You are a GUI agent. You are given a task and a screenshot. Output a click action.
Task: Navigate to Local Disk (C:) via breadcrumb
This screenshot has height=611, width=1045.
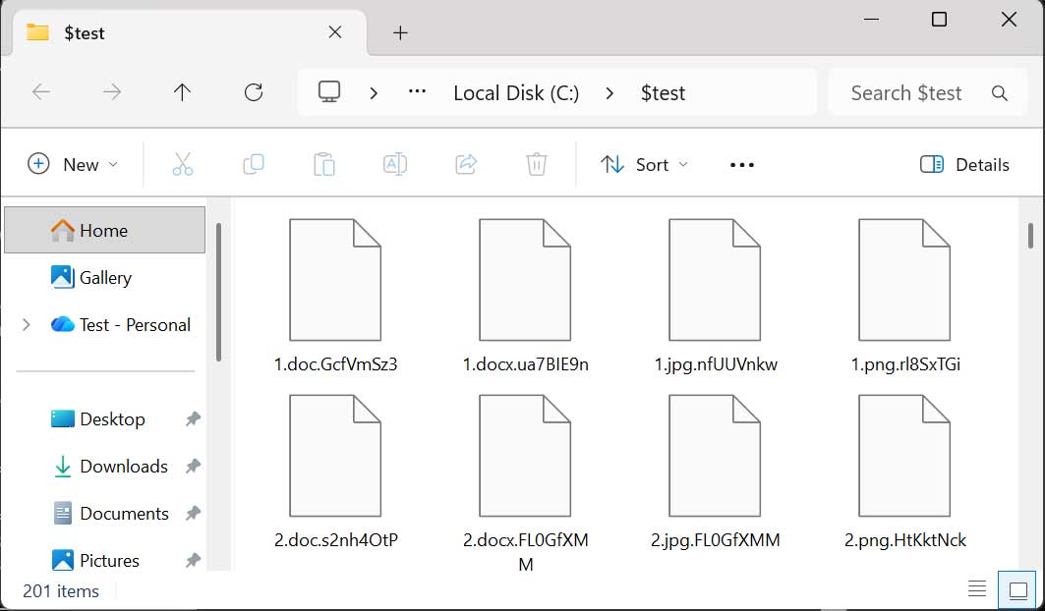(515, 91)
